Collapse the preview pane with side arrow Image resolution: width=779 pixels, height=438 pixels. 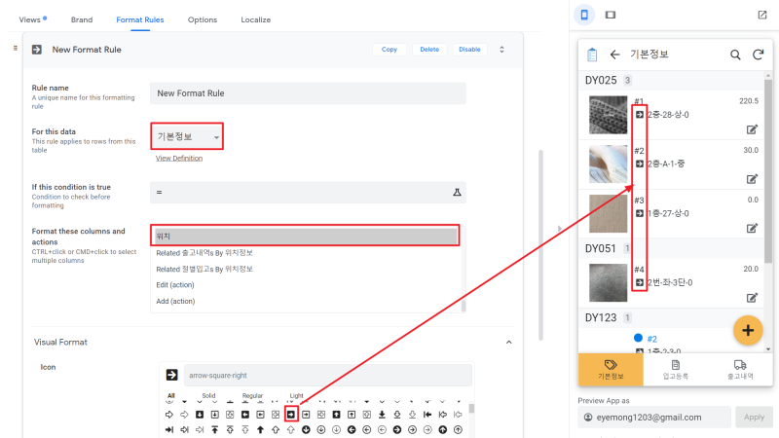559,229
